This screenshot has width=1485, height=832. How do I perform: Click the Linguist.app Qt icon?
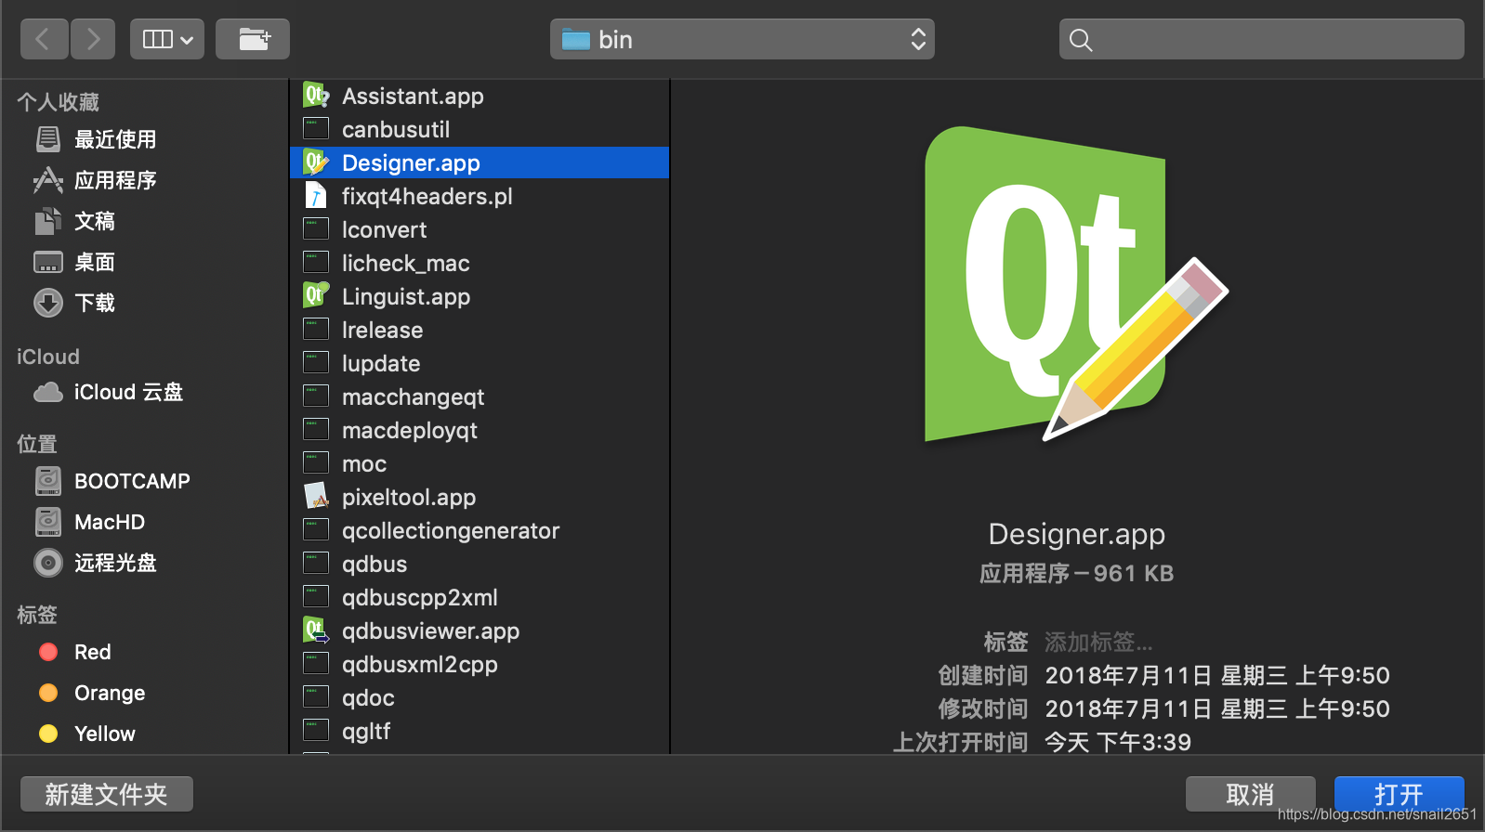316,295
